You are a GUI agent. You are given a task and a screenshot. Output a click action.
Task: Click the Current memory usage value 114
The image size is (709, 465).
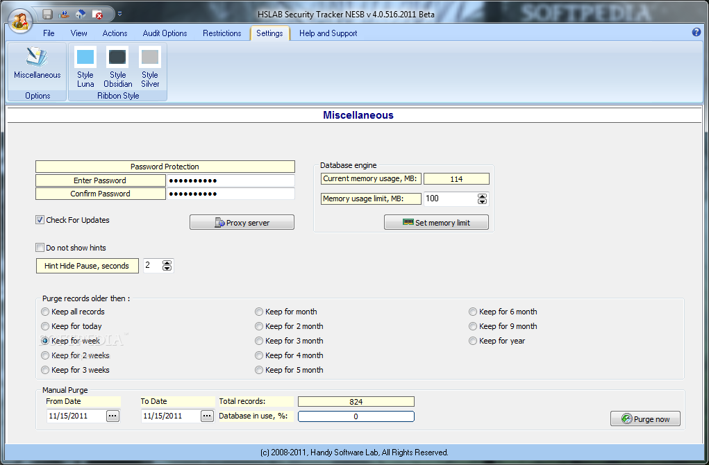[x=456, y=179]
